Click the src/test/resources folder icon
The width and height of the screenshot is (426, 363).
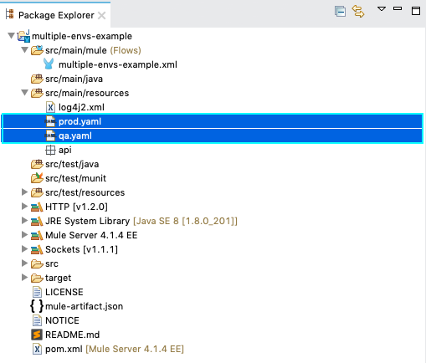coord(37,192)
